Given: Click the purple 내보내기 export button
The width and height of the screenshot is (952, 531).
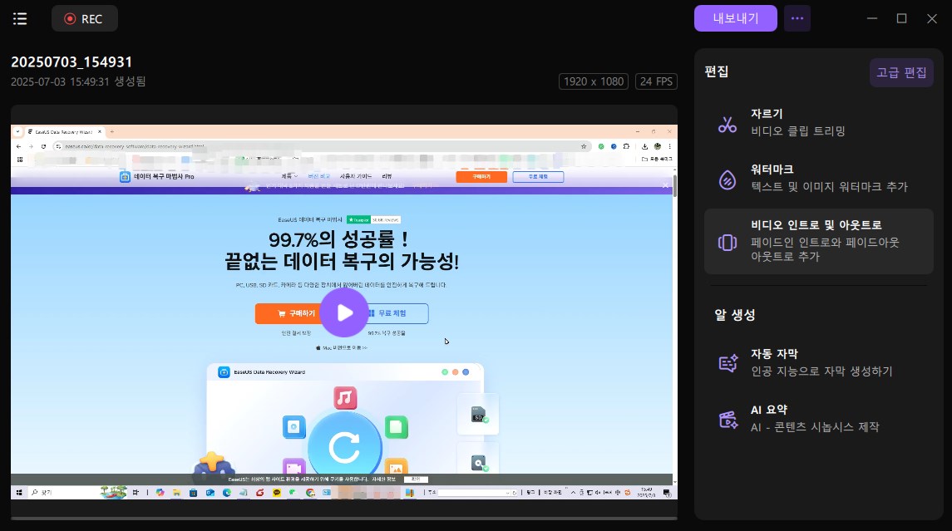Looking at the screenshot, I should (x=735, y=18).
